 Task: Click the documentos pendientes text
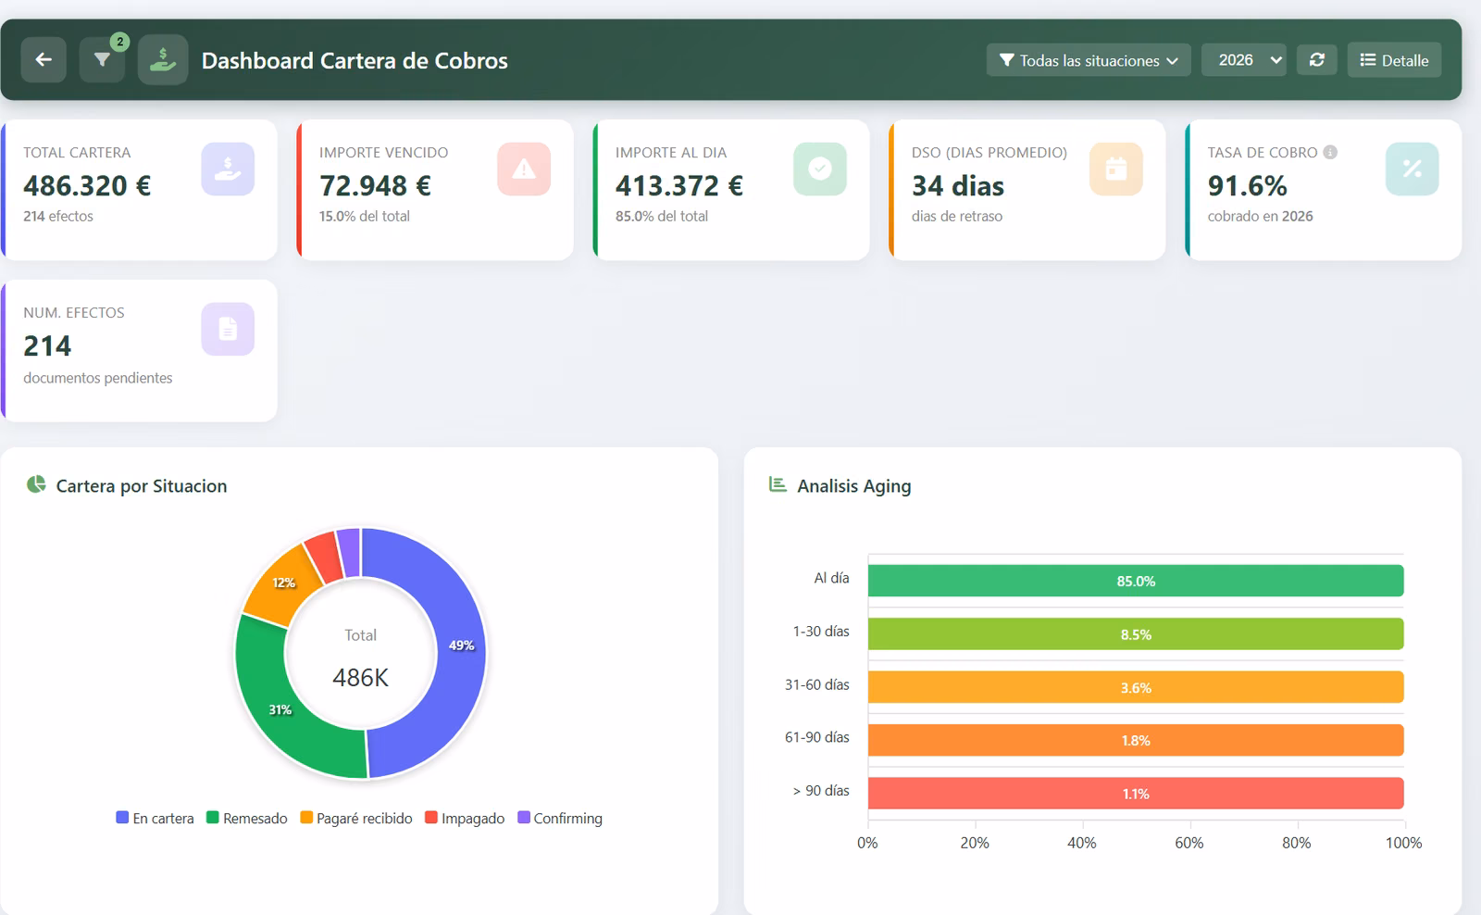pos(98,378)
